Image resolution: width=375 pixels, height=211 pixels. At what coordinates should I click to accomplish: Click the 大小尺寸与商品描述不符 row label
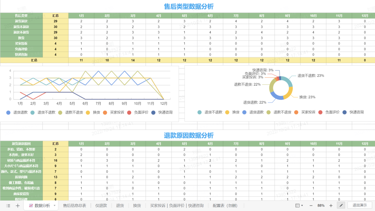(x=21, y=166)
